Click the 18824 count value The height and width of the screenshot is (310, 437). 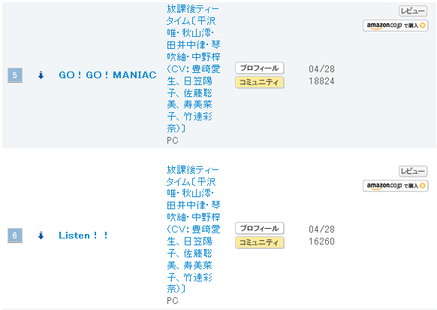click(x=321, y=81)
